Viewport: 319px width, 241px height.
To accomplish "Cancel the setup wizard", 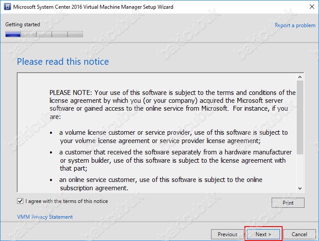I will click(299, 234).
